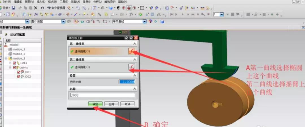The height and width of the screenshot is (127, 305).
Task: Click the shaded blue cube render icon
Action: coord(110,8)
